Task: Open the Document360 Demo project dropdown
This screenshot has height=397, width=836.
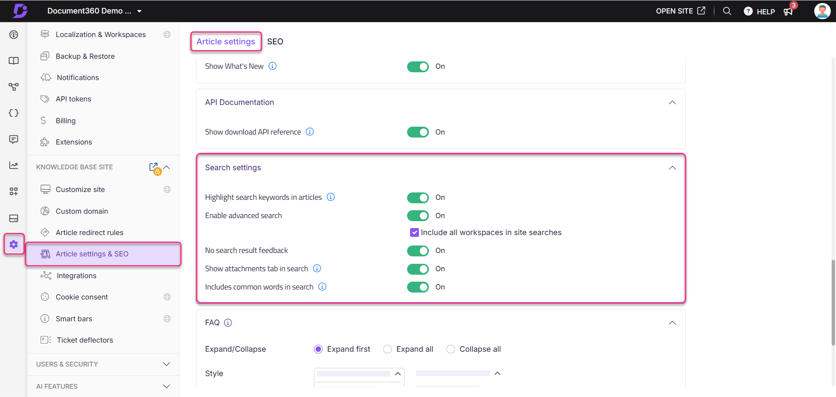Action: [94, 11]
